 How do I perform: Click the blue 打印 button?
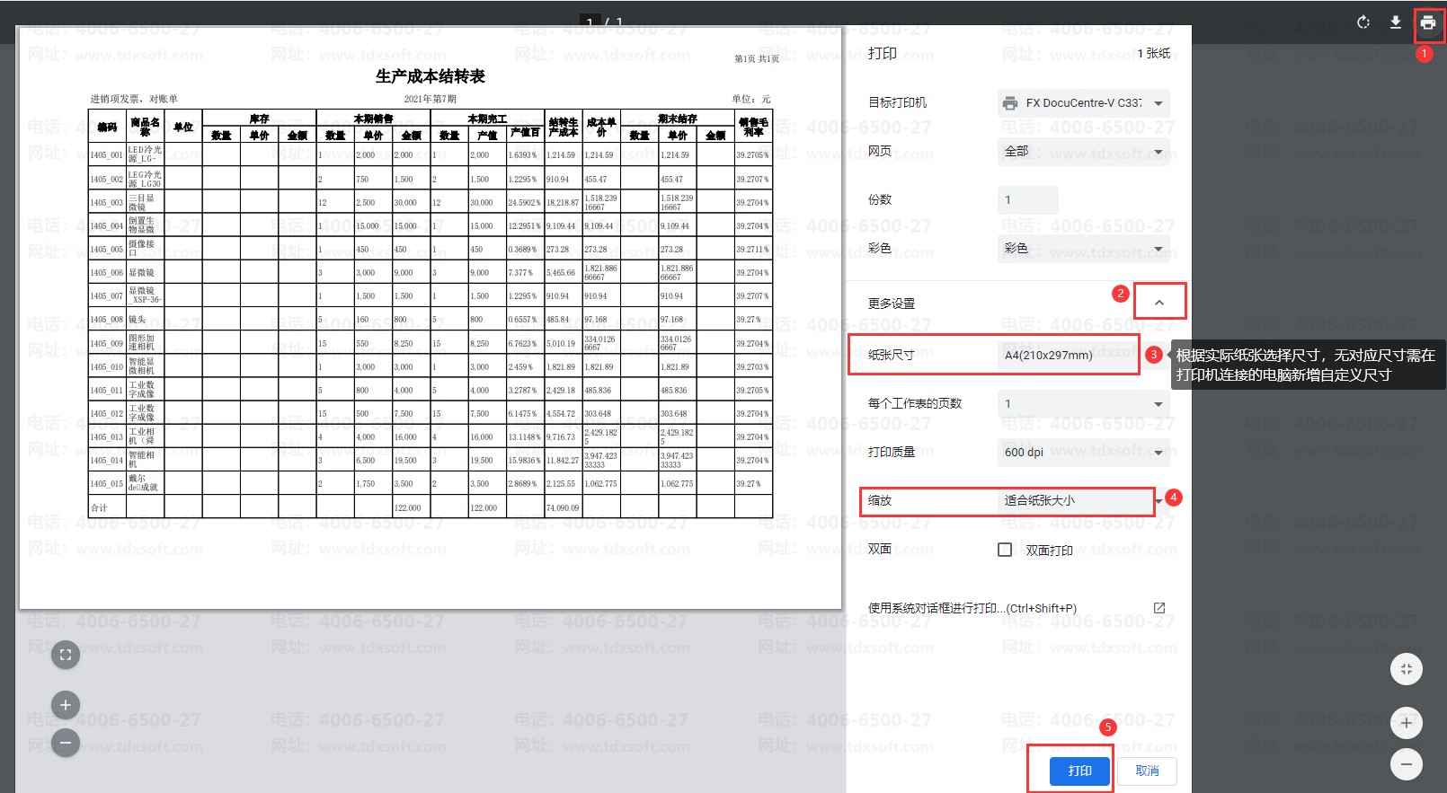click(x=1079, y=771)
